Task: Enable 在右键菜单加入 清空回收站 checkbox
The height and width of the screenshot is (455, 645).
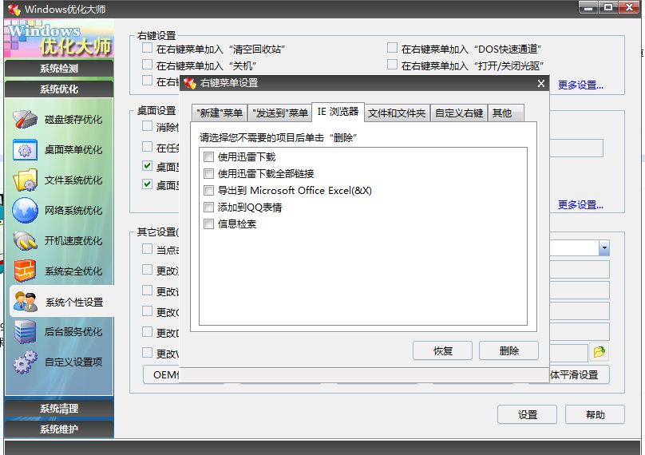Action: click(147, 48)
